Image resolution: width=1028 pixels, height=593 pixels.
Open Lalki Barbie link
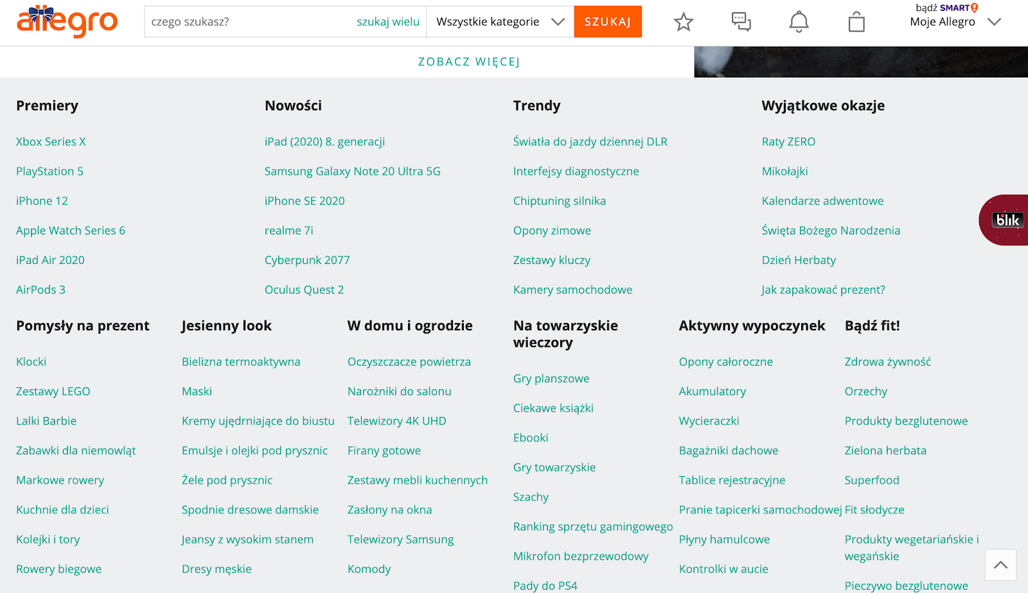point(46,421)
